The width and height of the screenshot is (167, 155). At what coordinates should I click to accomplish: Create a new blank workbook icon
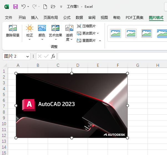(45, 7)
